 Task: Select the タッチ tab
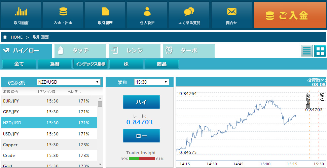(80, 51)
